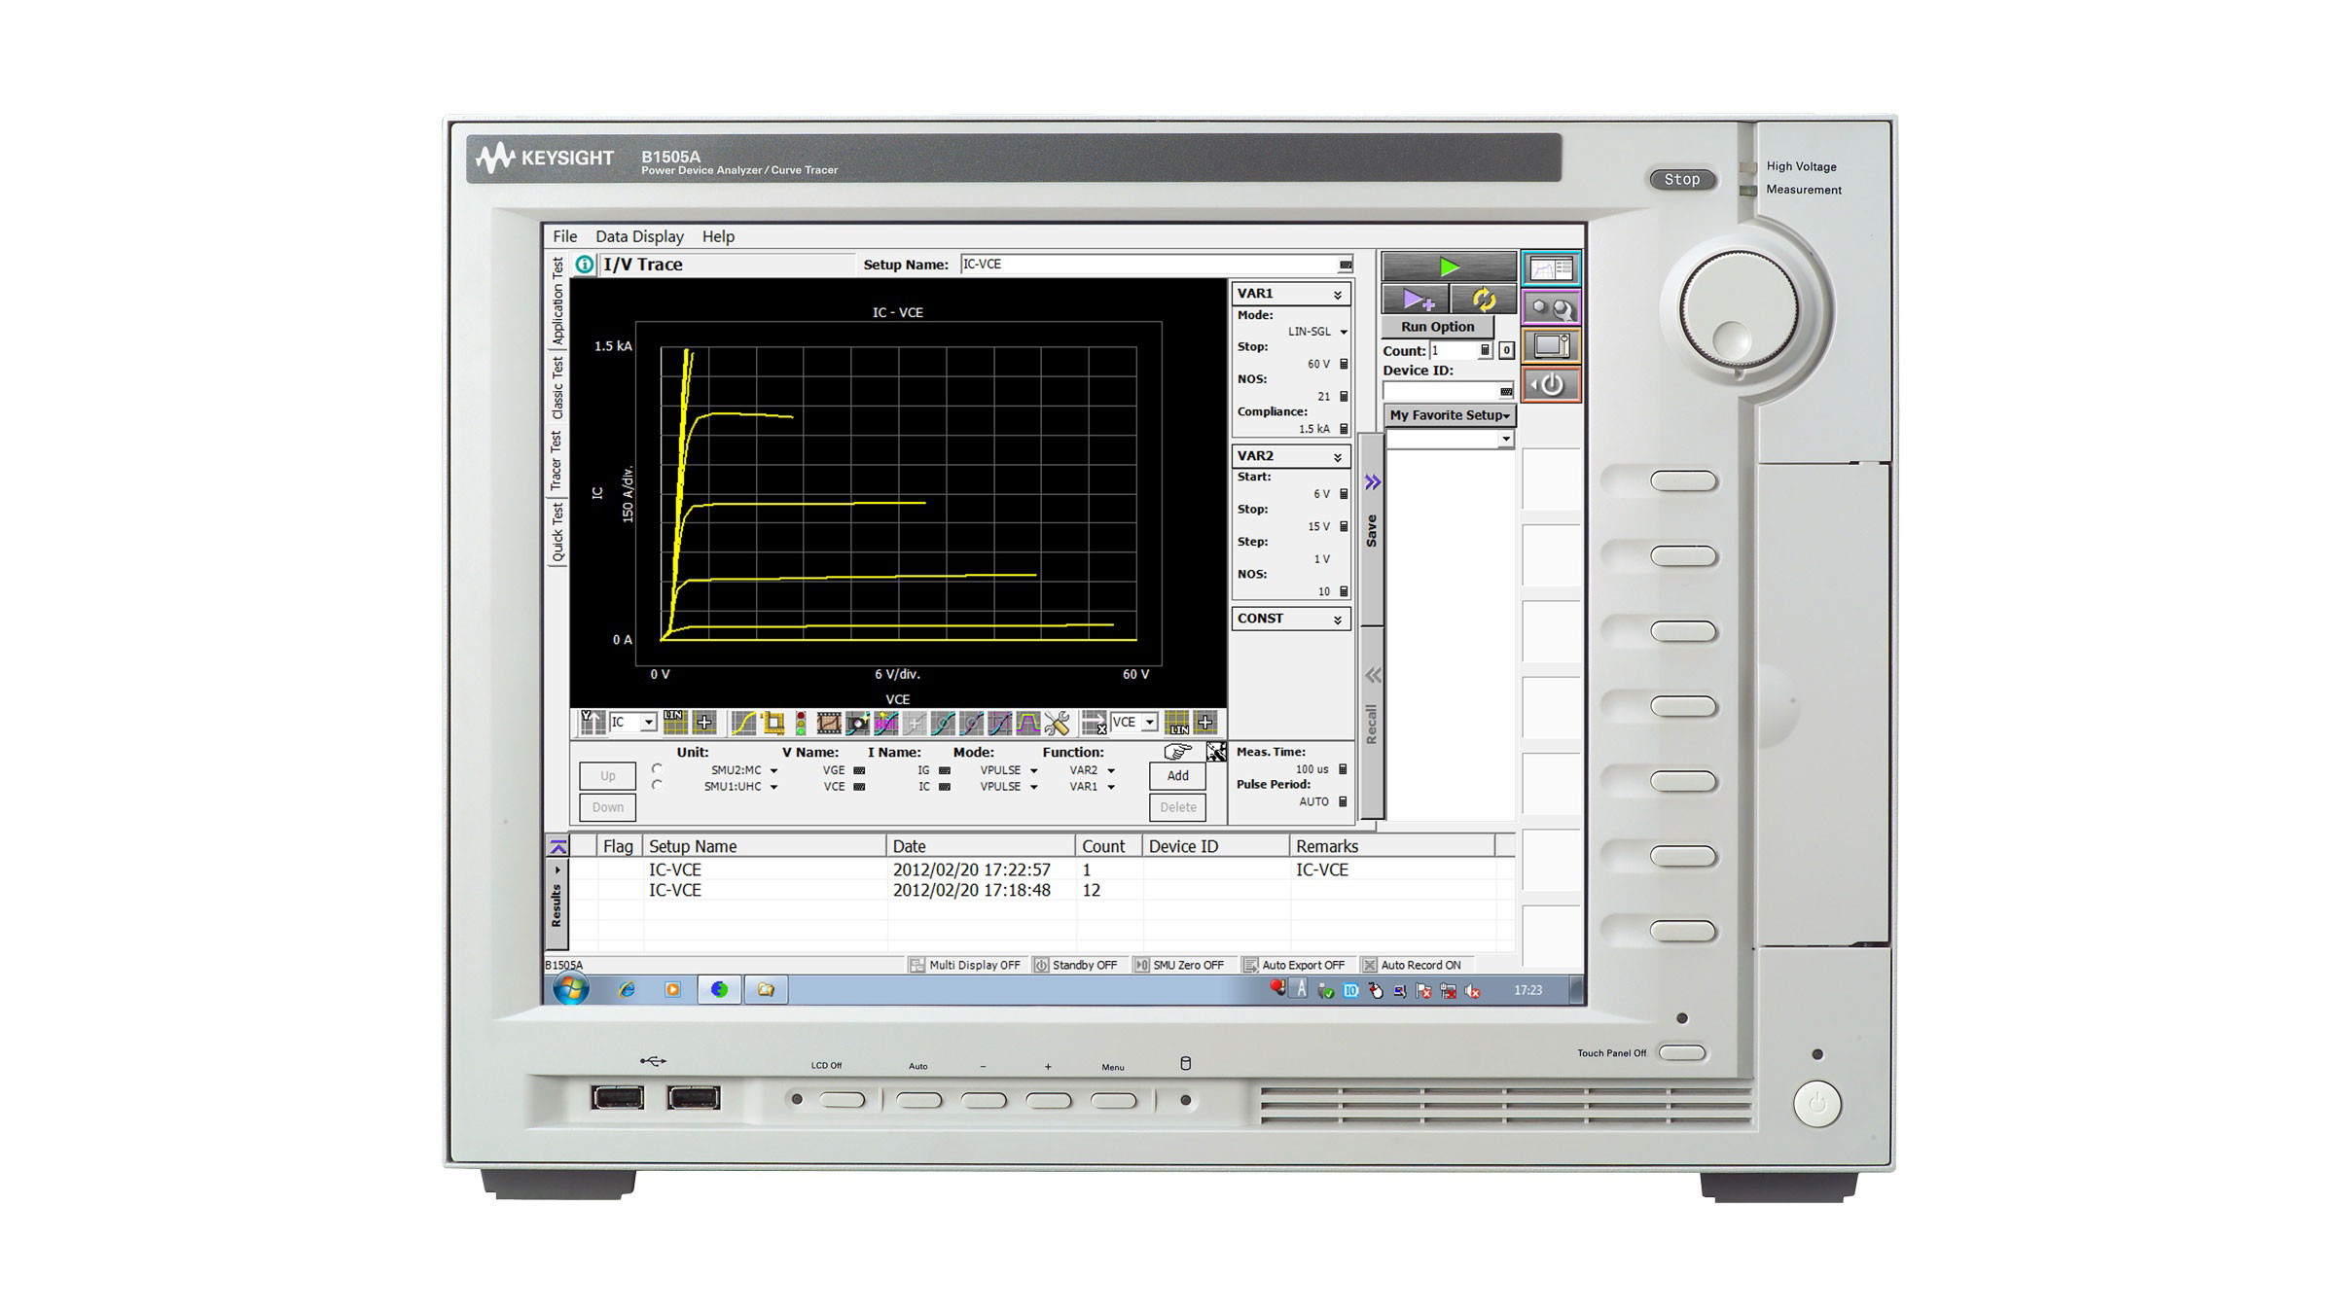Open the Data Display menu
This screenshot has height=1313, width=2335.
(639, 236)
